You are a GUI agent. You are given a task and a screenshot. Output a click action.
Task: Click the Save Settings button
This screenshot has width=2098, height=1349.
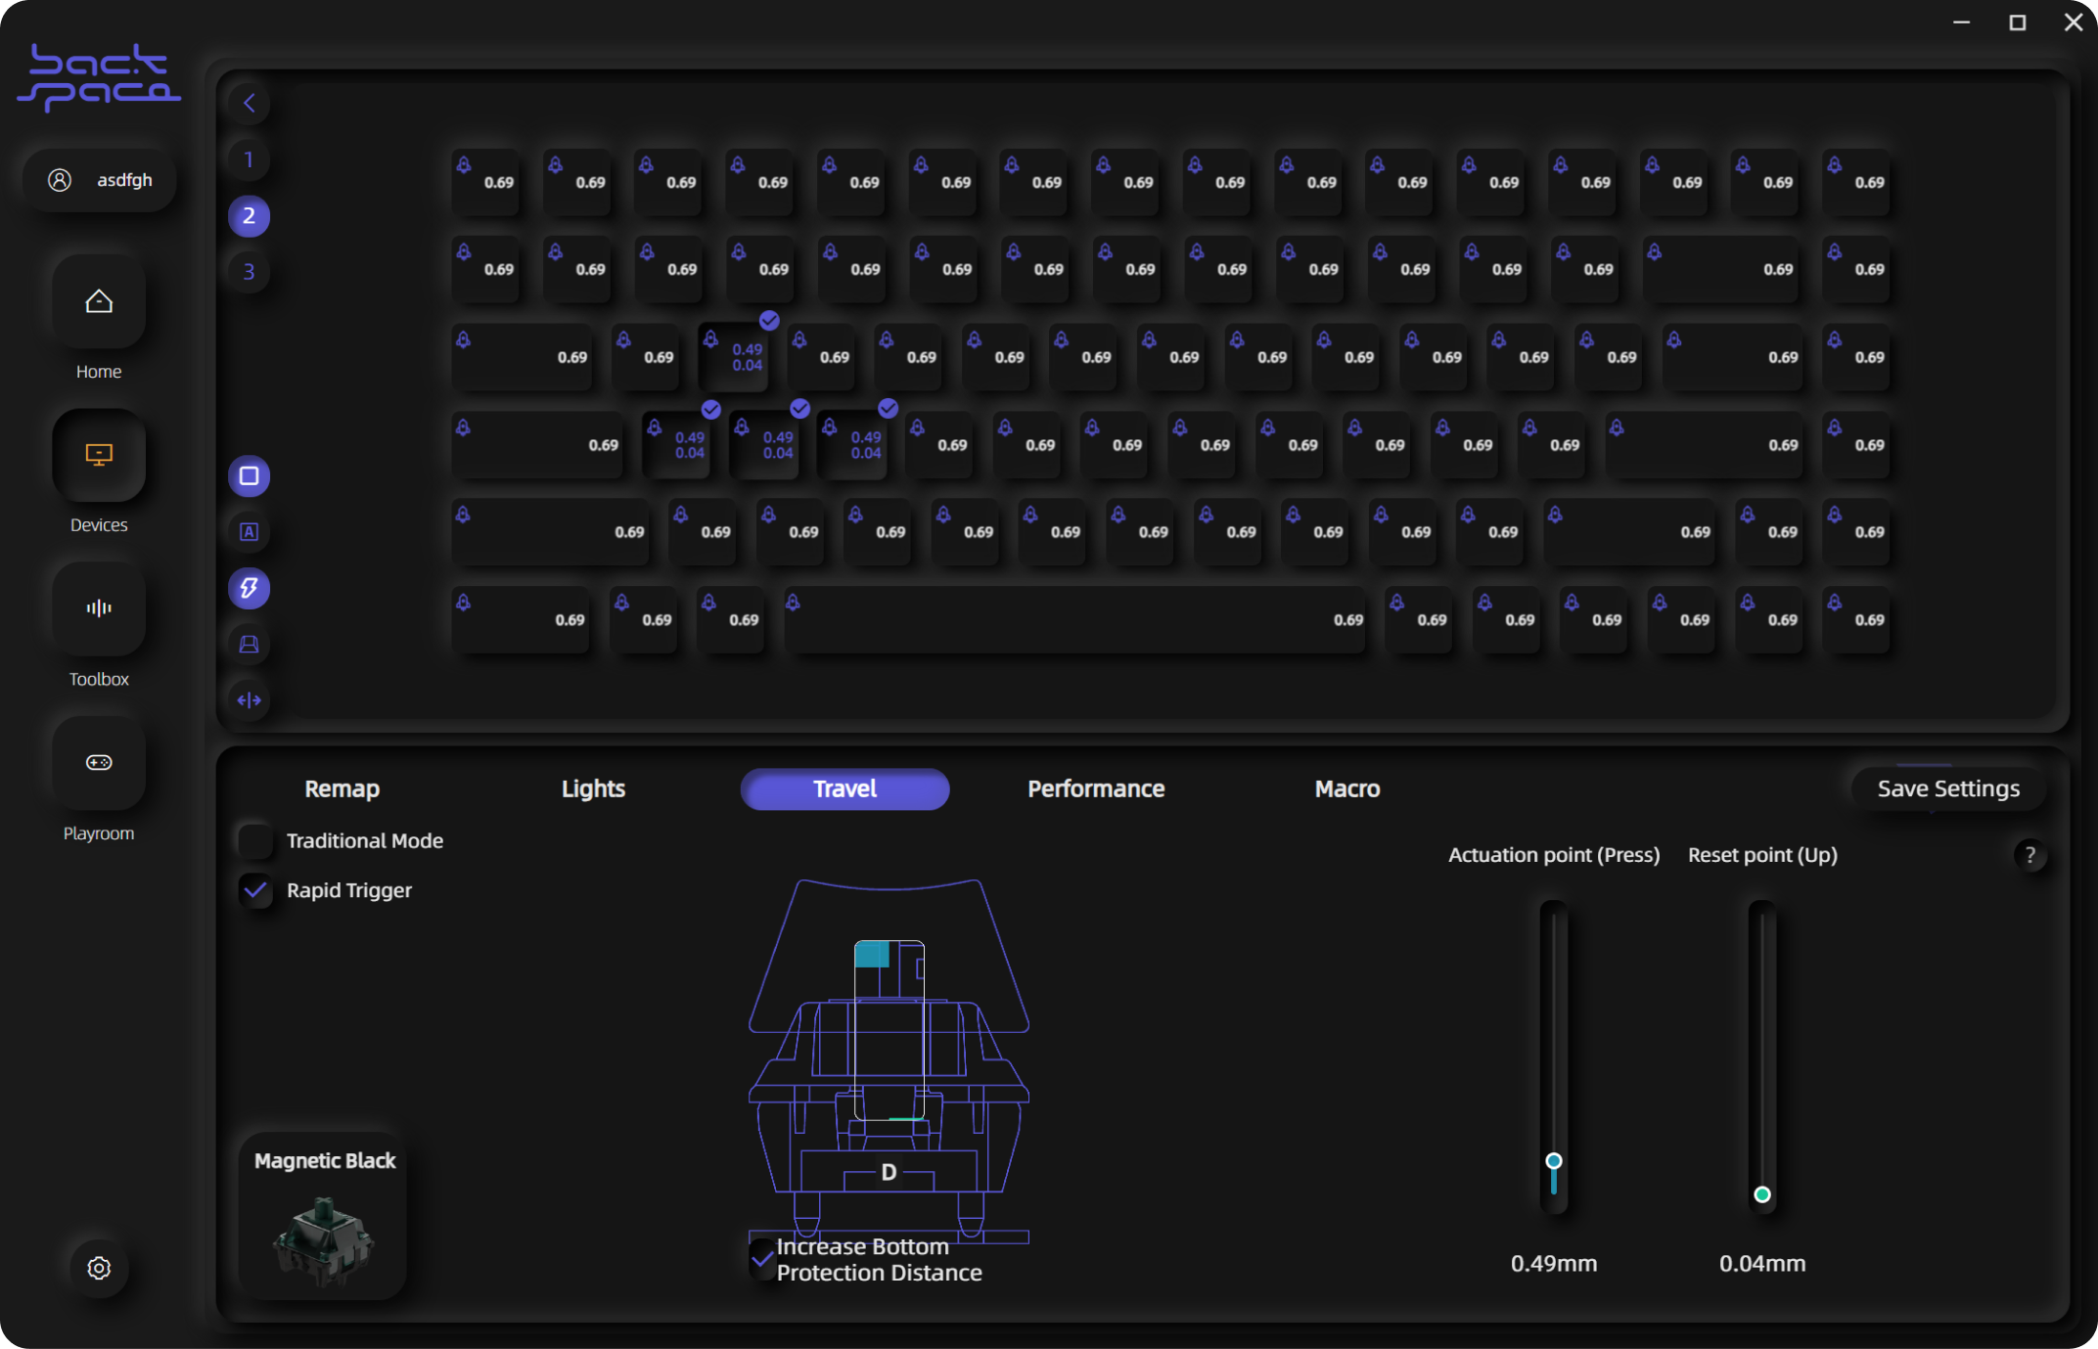click(1947, 788)
